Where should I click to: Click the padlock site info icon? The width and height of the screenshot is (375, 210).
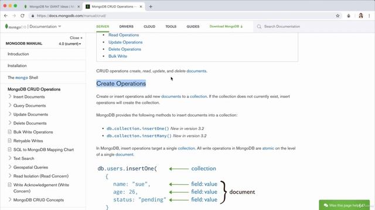tap(33, 16)
